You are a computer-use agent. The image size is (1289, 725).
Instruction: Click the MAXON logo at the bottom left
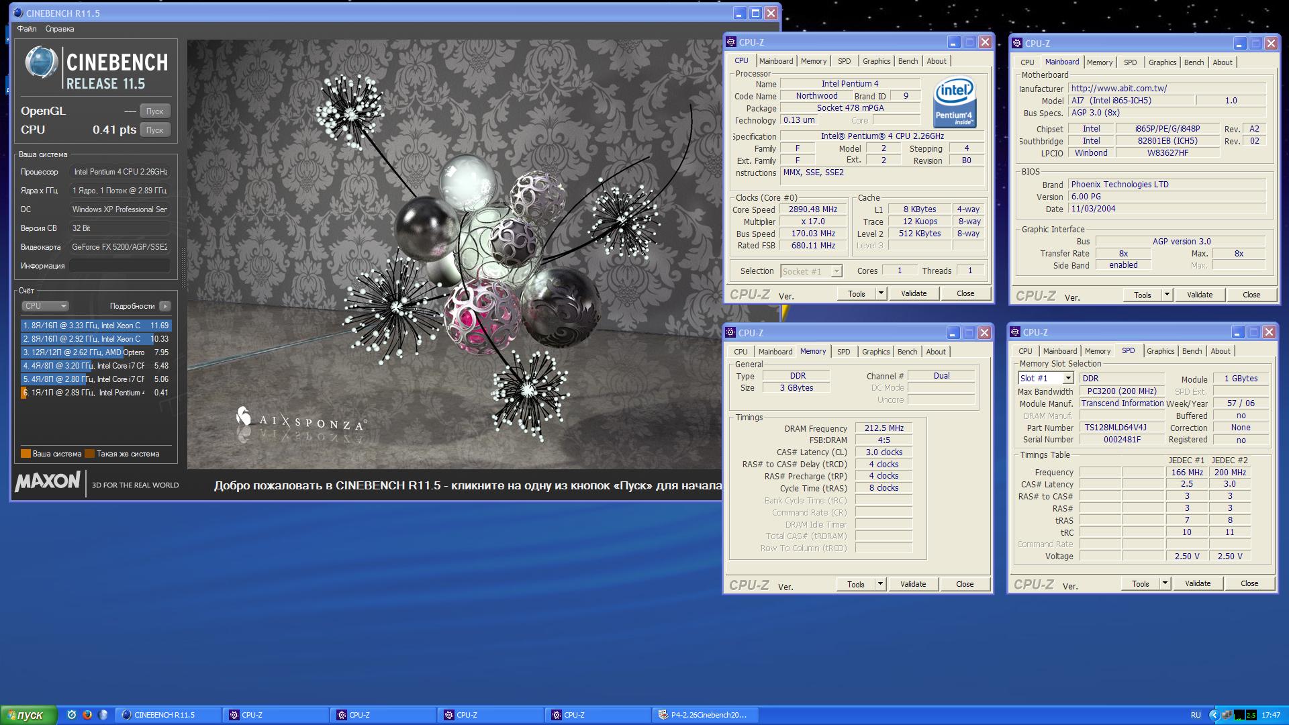47,482
